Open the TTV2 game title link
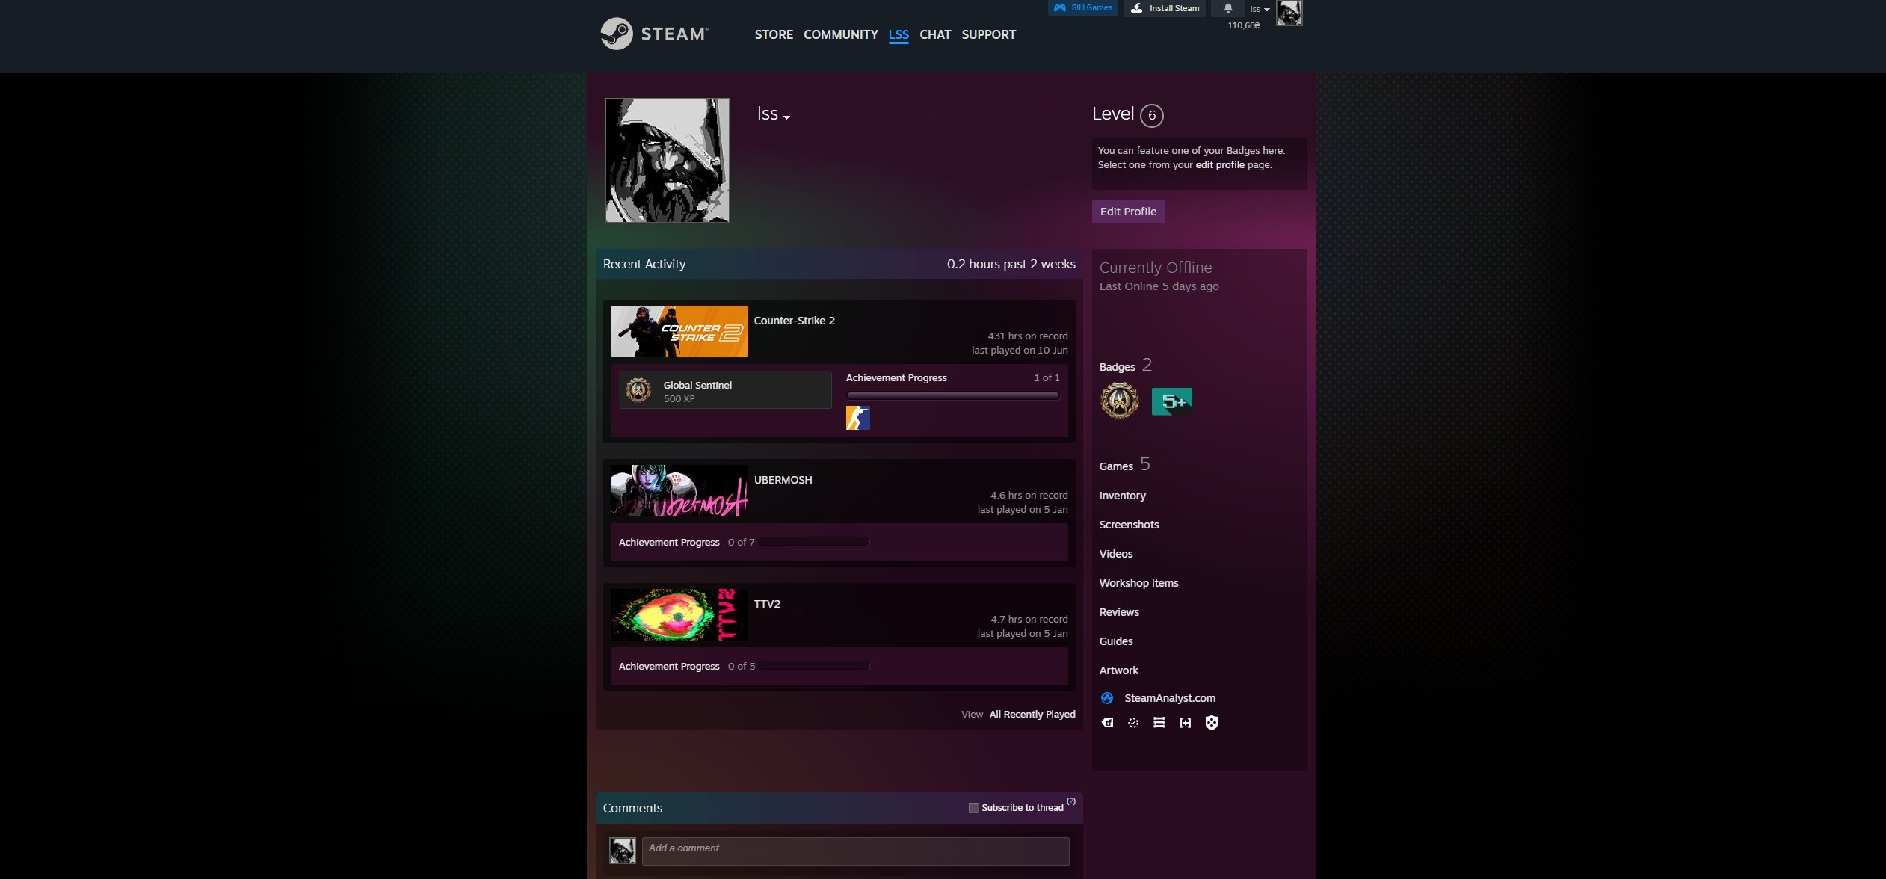Screen dimensions: 1886x879 (x=767, y=604)
